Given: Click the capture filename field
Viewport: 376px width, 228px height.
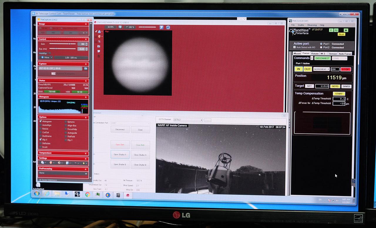Looking at the screenshot, I should 60,68.
